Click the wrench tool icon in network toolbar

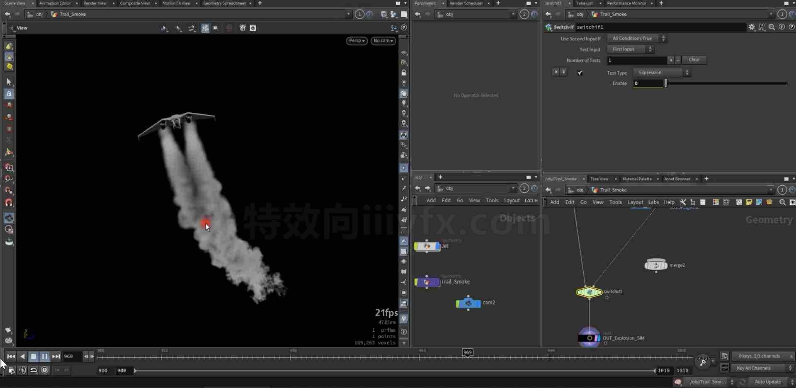click(683, 202)
